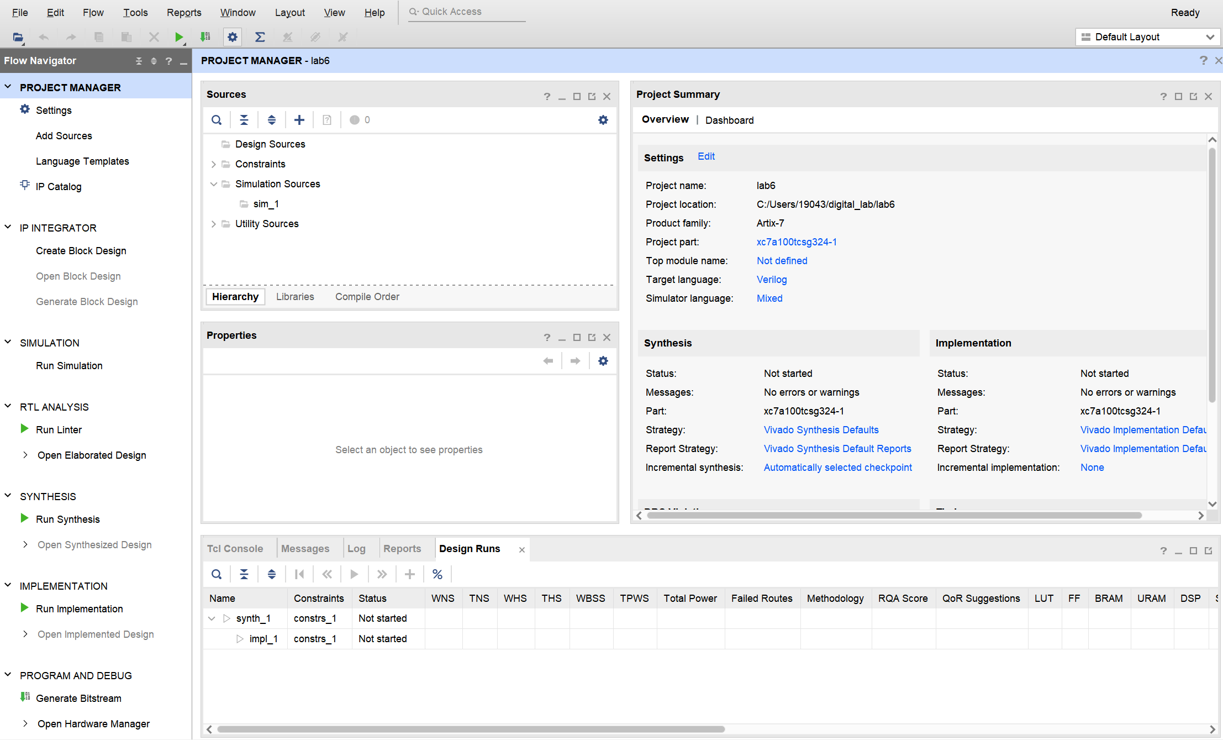Click the Open Project toolbar icon
The height and width of the screenshot is (740, 1223).
tap(18, 37)
